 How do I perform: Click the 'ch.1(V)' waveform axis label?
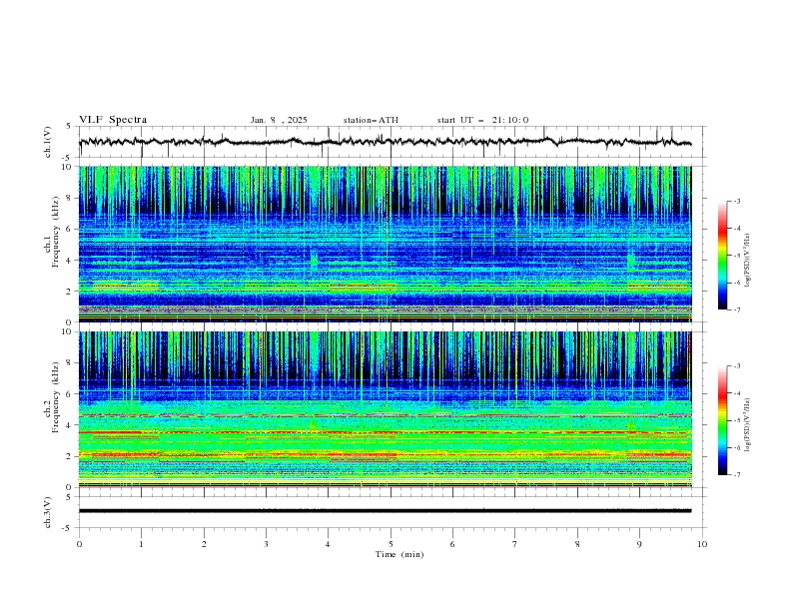(x=48, y=142)
